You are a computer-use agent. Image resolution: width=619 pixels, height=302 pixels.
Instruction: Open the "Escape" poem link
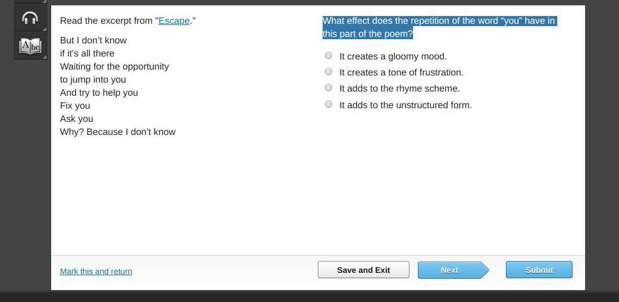point(174,21)
